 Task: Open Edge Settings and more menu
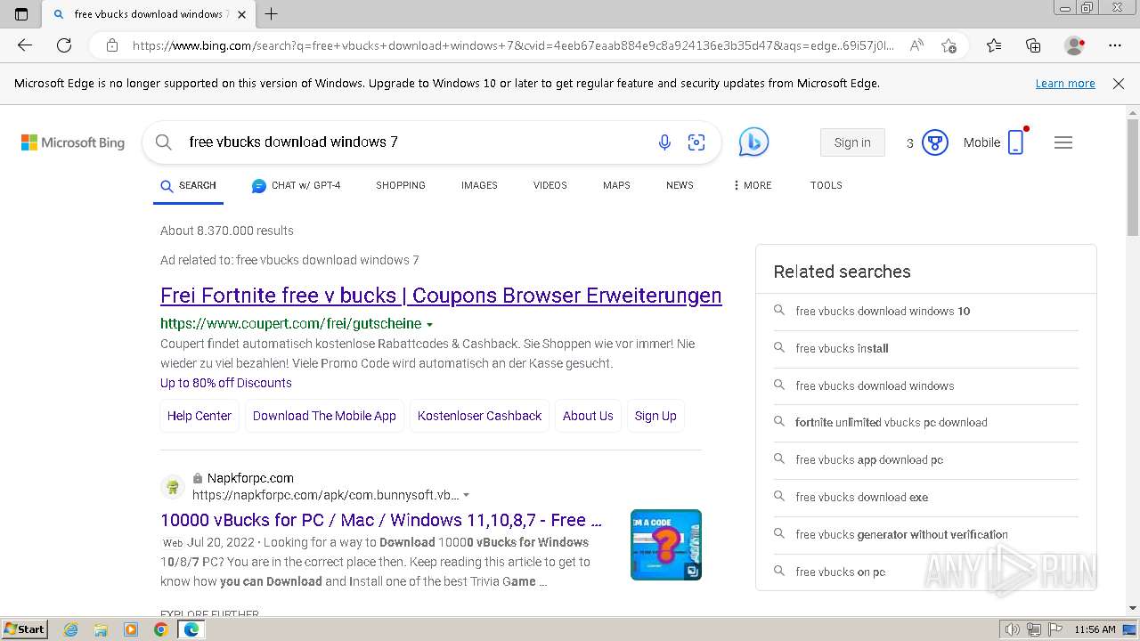1115,45
